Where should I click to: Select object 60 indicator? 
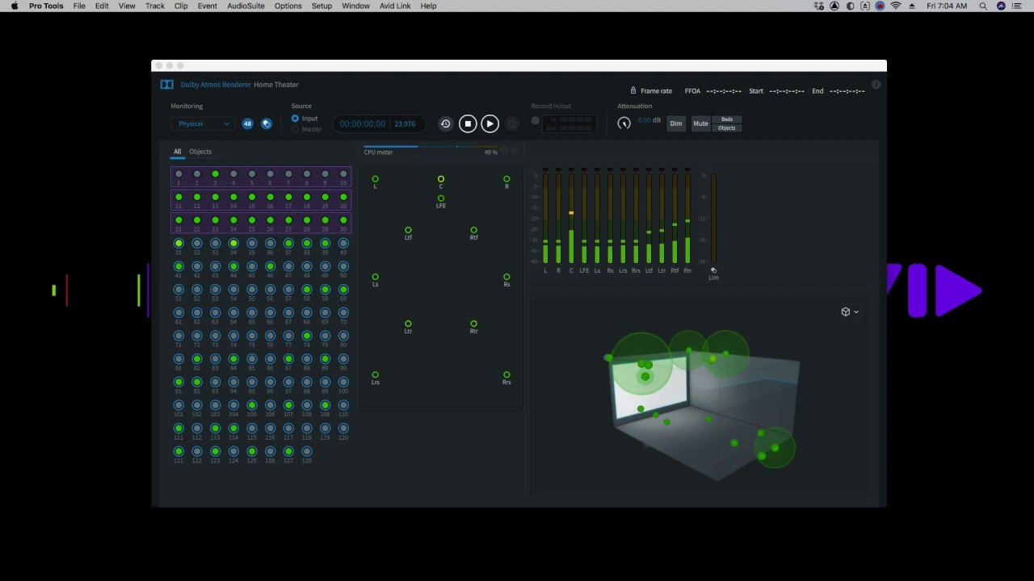(343, 289)
